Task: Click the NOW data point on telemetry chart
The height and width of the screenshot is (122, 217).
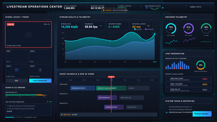Action: pos(155,34)
